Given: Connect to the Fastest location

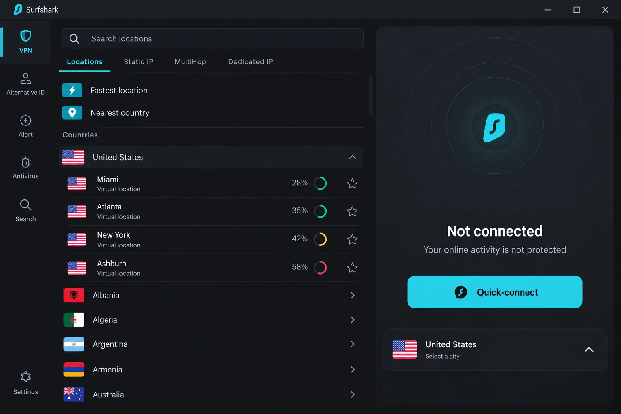Looking at the screenshot, I should 213,90.
